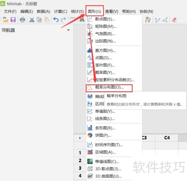Choose 单值图(V)... from the menu
Viewport: 187px width, 181px height.
point(114,111)
